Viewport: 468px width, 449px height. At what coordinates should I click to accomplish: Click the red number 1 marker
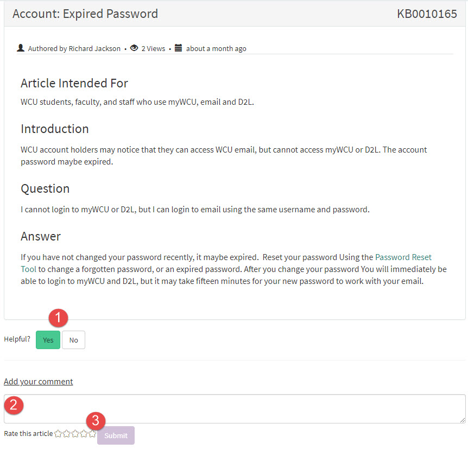(x=59, y=318)
